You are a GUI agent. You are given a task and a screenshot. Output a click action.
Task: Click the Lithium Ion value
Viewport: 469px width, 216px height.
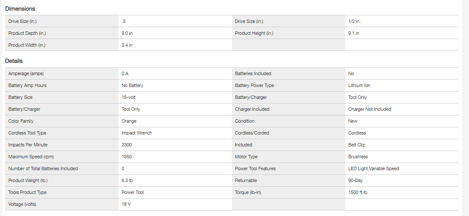coord(359,85)
